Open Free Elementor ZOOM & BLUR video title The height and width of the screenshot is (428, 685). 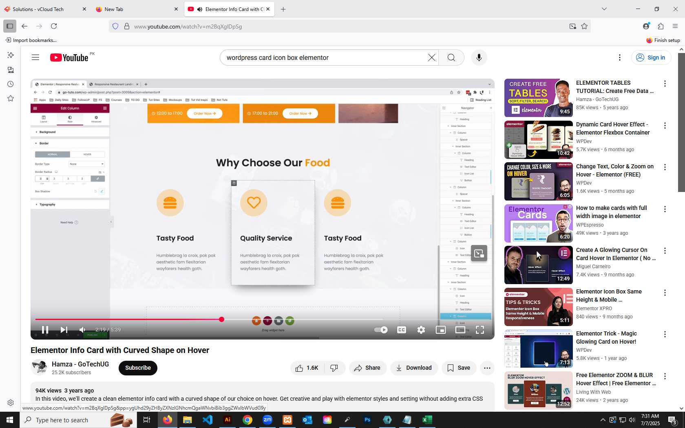pos(616,379)
